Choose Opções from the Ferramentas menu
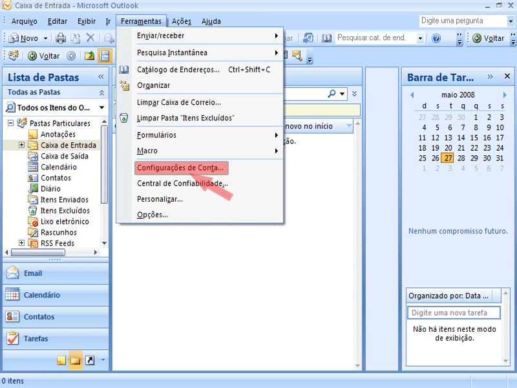Screen dimensions: 517x388 (x=153, y=215)
